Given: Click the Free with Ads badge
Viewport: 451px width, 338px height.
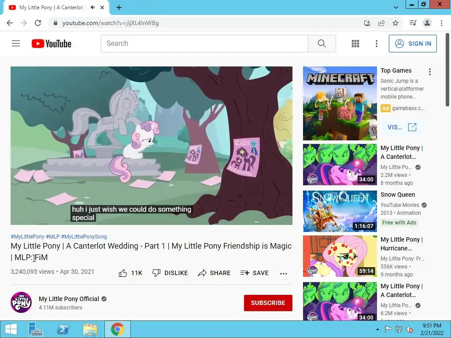Looking at the screenshot, I should click(399, 222).
